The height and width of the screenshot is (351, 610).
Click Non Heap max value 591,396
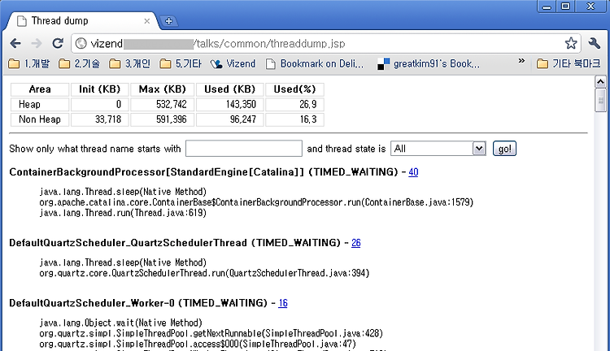[x=171, y=119]
